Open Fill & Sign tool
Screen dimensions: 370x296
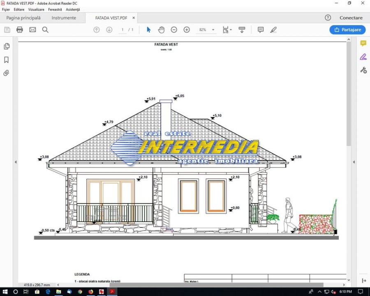pos(363,57)
